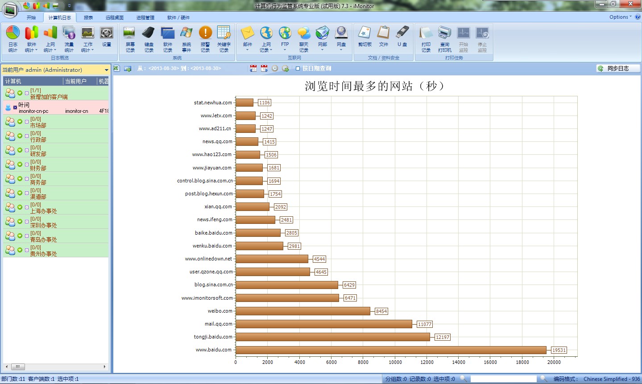Open 进程管理 ribbon tab

145,17
